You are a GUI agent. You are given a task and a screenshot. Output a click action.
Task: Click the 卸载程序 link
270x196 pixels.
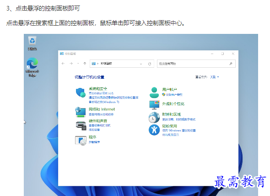94,142
